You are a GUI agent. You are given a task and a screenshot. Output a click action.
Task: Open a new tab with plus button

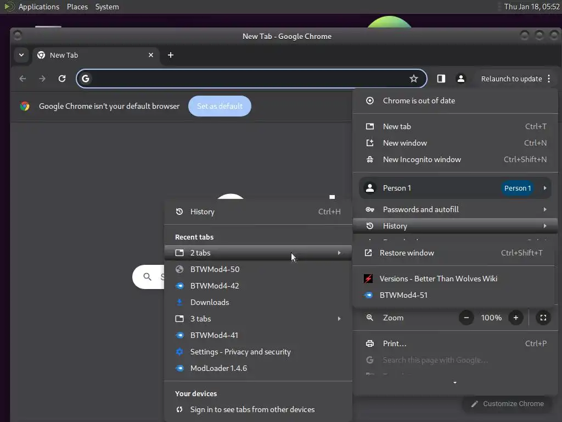point(171,55)
